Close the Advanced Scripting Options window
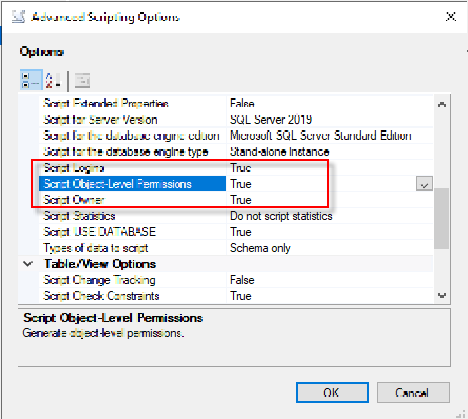Screen dimensions: 468x419 click(x=450, y=16)
